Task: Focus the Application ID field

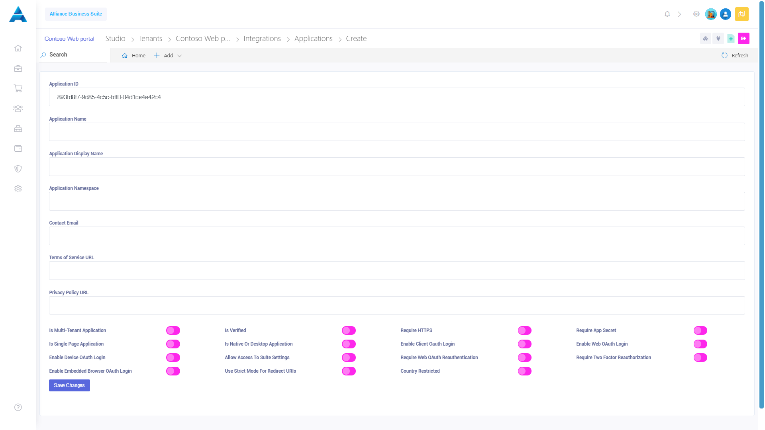Action: [x=397, y=97]
